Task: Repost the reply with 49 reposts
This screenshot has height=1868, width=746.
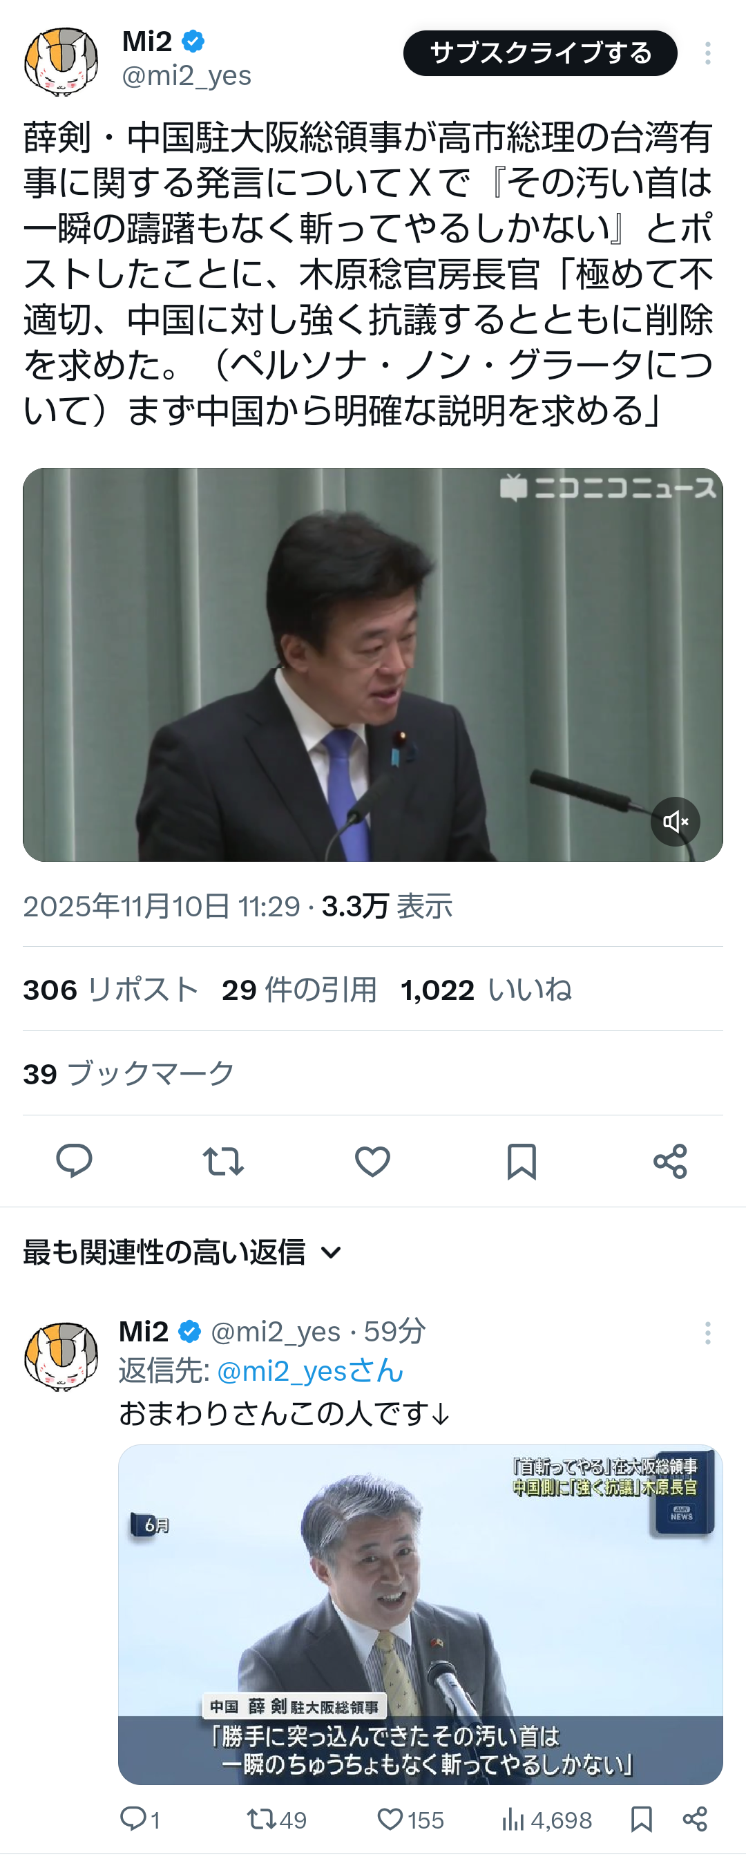Action: point(276,1819)
